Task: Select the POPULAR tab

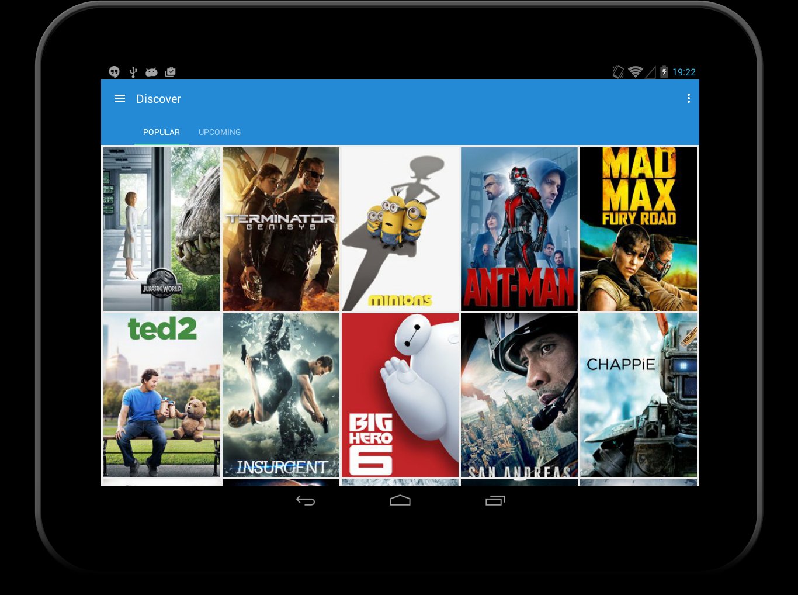Action: 161,132
